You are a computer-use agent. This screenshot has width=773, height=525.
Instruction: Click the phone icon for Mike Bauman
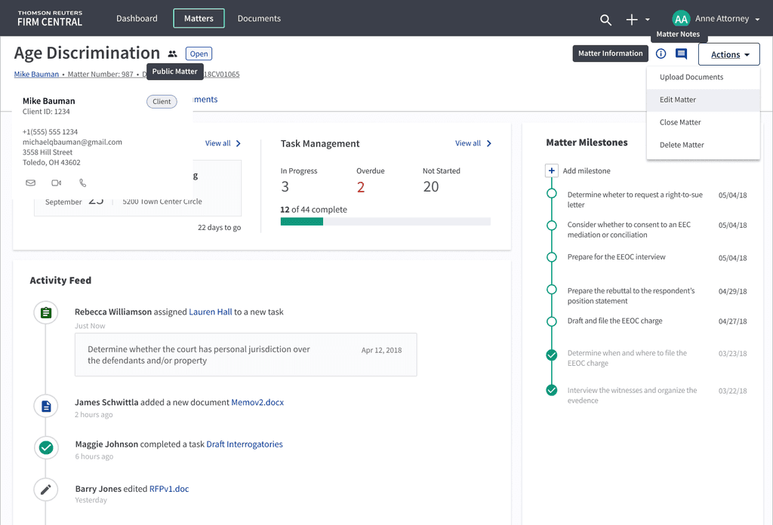coord(83,183)
